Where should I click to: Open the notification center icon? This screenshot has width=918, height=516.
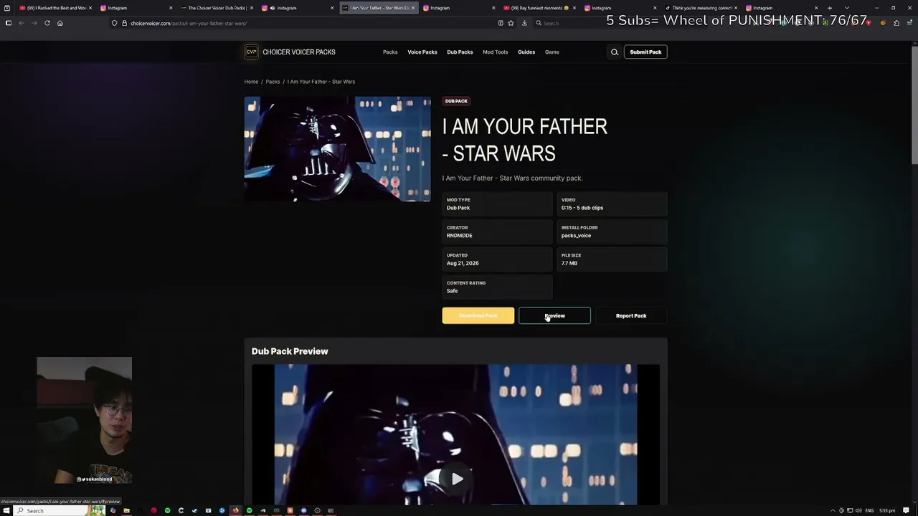pos(907,510)
